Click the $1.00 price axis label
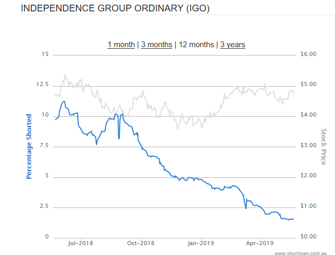 click(x=309, y=206)
